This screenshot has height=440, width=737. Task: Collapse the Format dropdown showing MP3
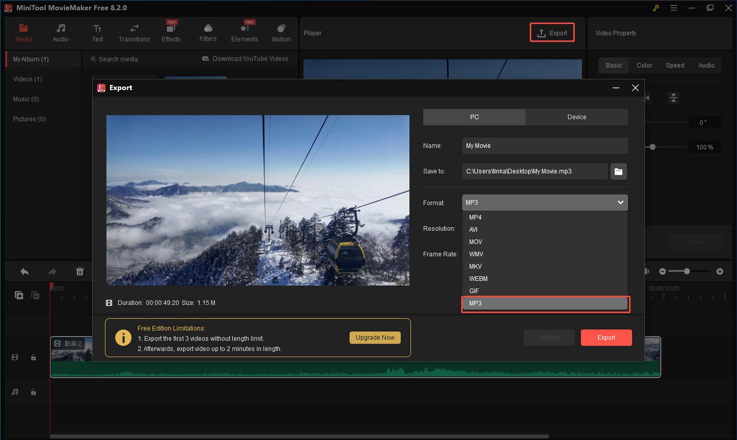point(545,203)
